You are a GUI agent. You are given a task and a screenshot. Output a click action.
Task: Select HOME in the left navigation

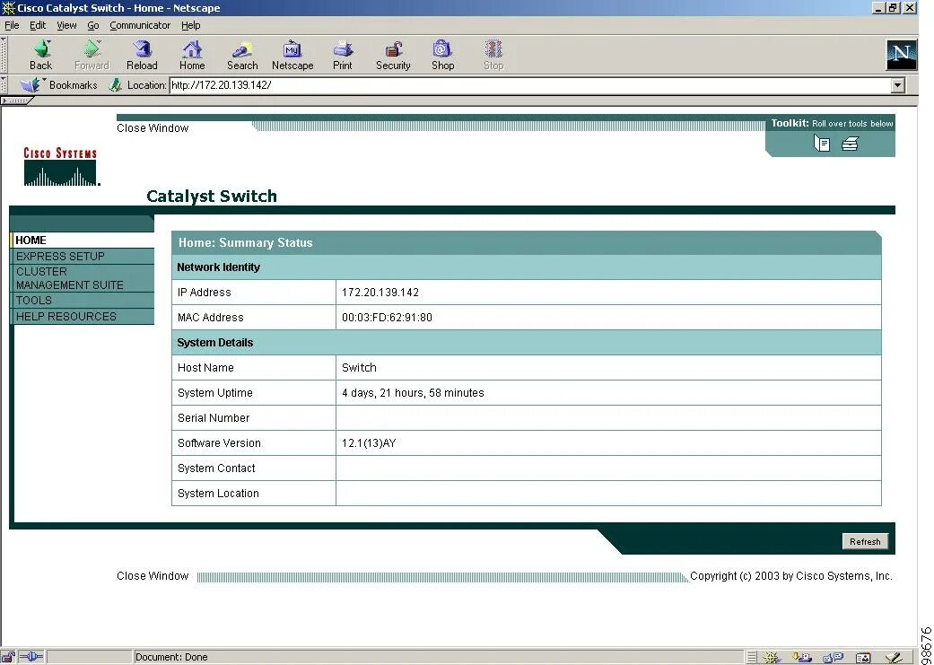(83, 241)
